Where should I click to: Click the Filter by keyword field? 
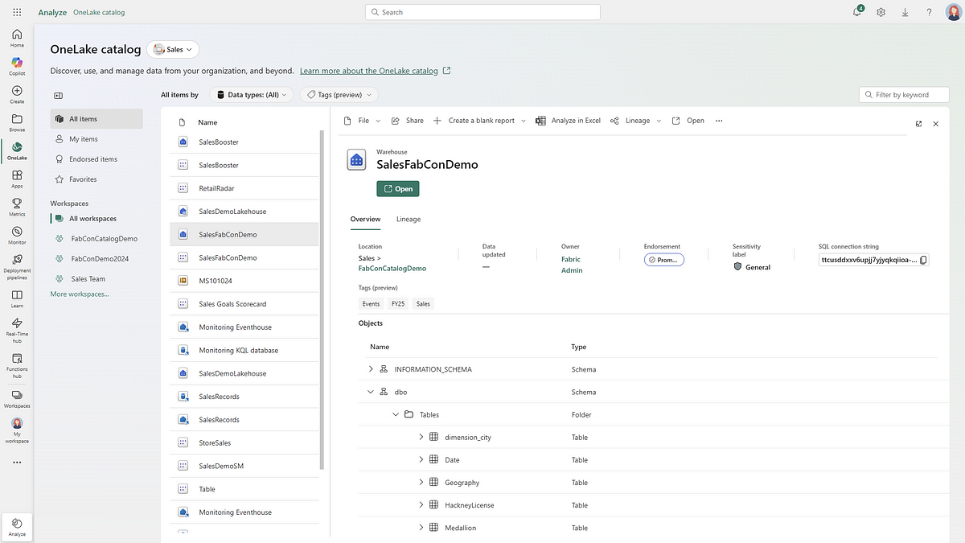(x=903, y=95)
